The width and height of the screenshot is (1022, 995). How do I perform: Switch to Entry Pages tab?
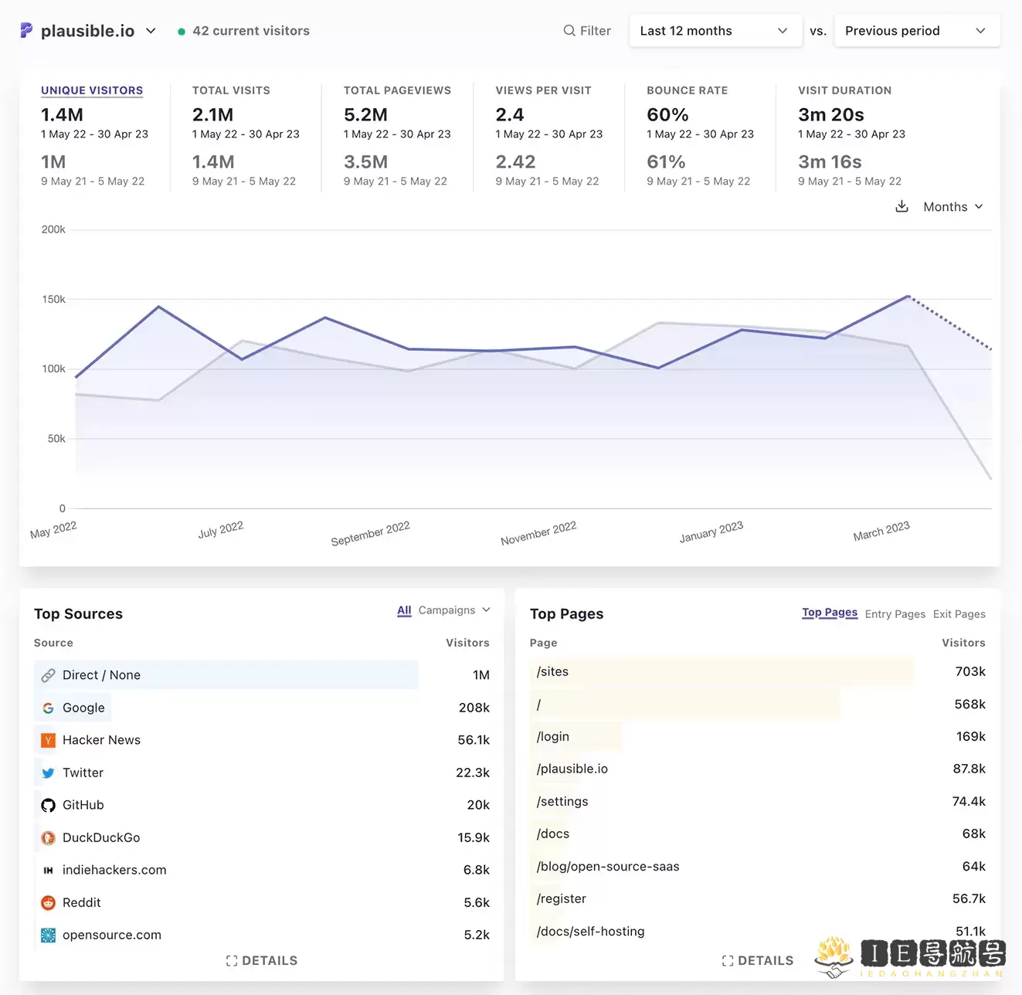pos(895,614)
